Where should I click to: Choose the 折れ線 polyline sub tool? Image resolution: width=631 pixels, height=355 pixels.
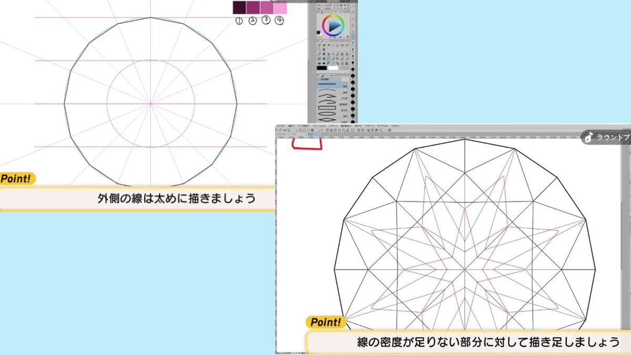click(x=333, y=96)
